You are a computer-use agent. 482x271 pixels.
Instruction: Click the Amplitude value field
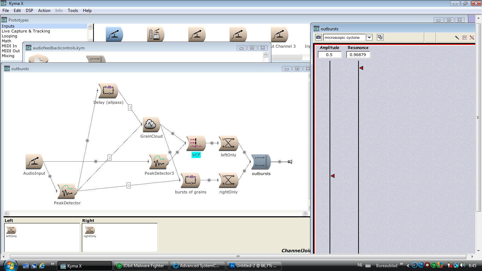330,55
